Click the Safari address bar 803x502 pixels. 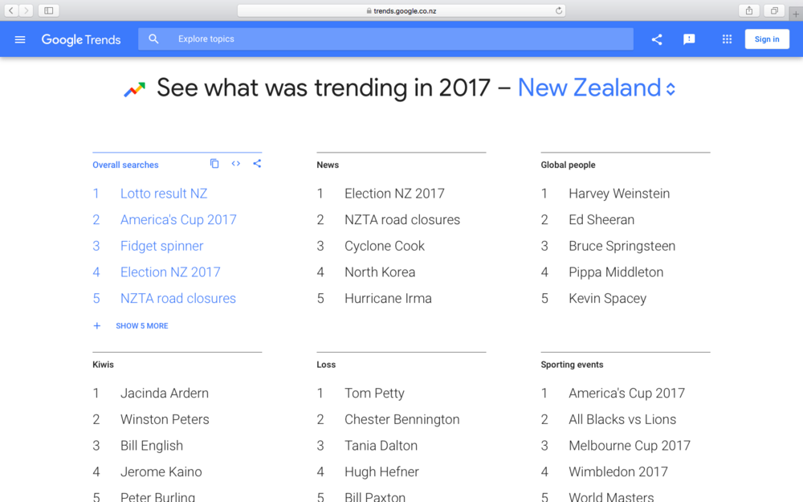click(x=401, y=10)
